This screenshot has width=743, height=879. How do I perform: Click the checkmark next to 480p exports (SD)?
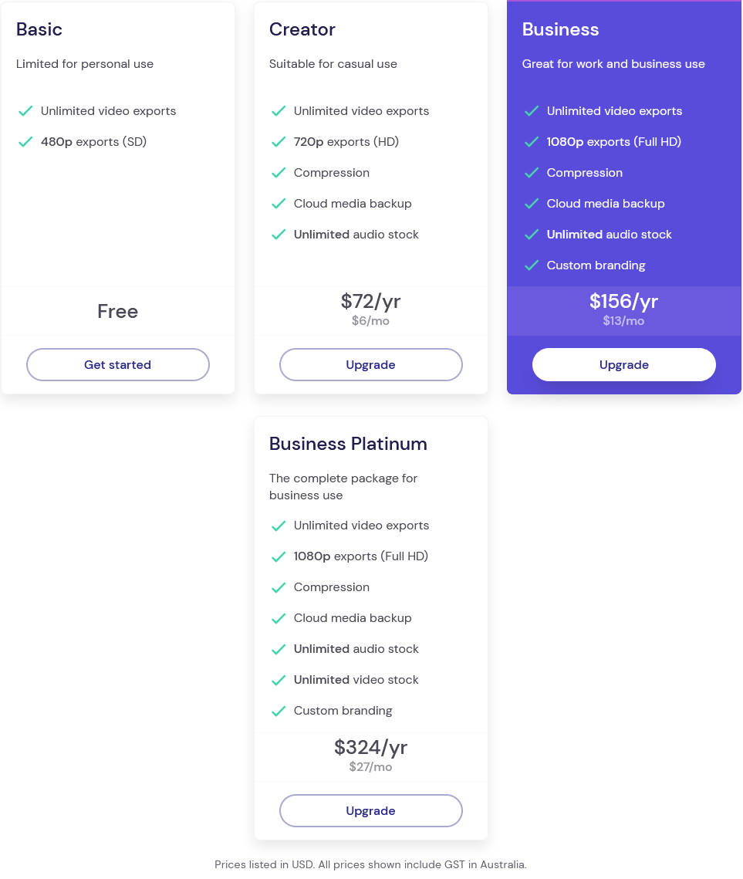(x=25, y=142)
